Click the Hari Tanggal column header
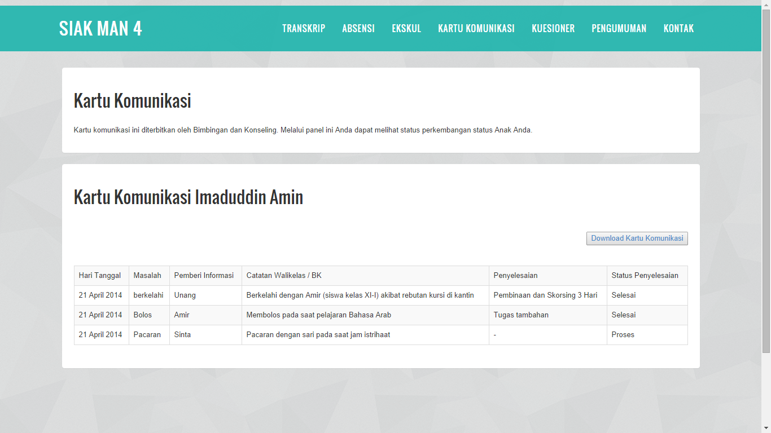Image resolution: width=771 pixels, height=433 pixels. tap(100, 276)
